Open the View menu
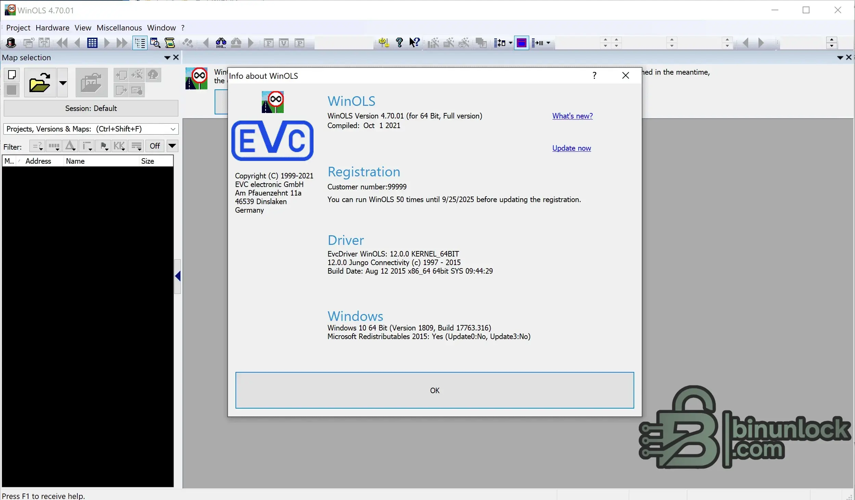Screen dimensions: 855x500 tap(83, 28)
